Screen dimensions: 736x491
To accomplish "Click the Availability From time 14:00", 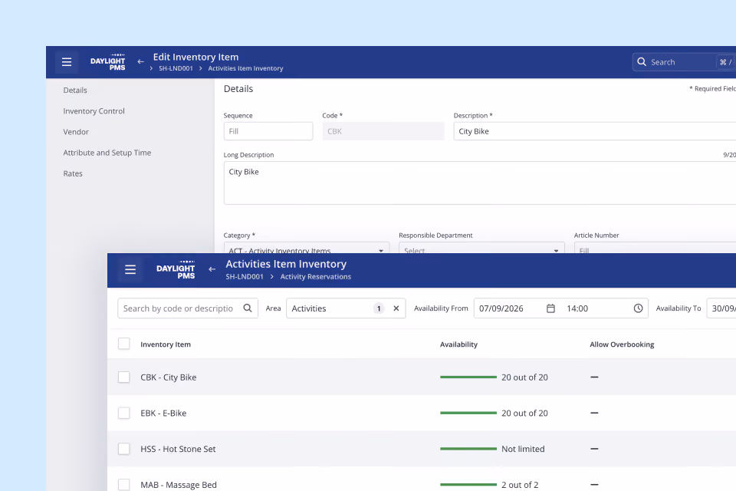I will [577, 308].
